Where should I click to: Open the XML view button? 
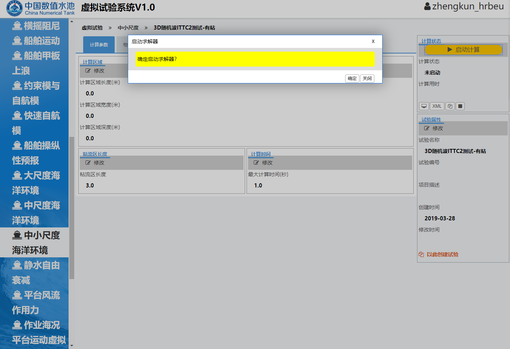point(437,106)
